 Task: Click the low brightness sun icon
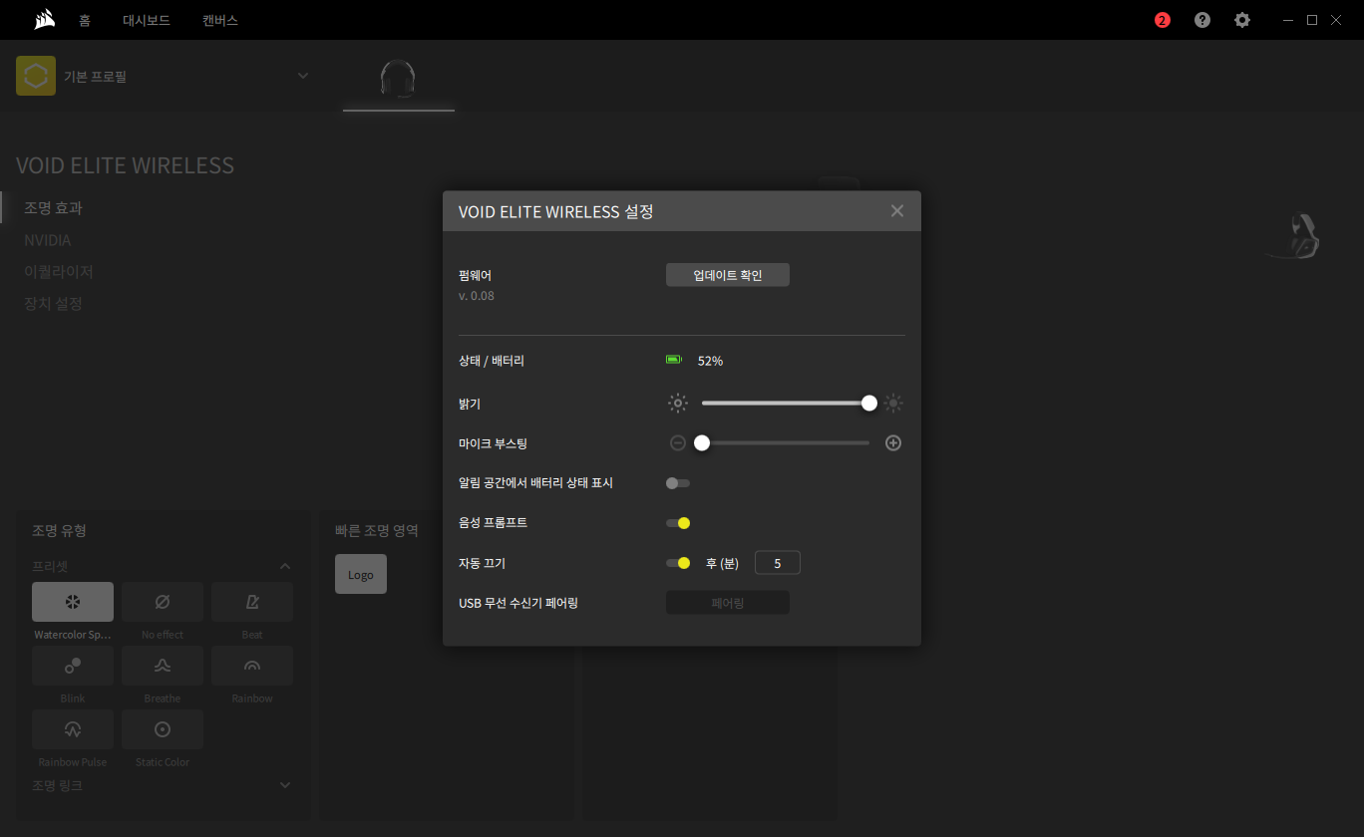(x=678, y=404)
